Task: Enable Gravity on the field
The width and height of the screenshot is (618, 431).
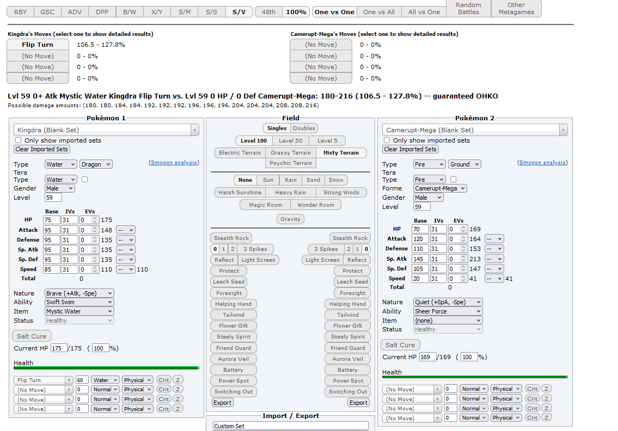Action: coord(290,219)
